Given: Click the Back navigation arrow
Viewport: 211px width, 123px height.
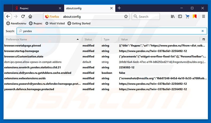Looking at the screenshot, I should tap(8, 16).
